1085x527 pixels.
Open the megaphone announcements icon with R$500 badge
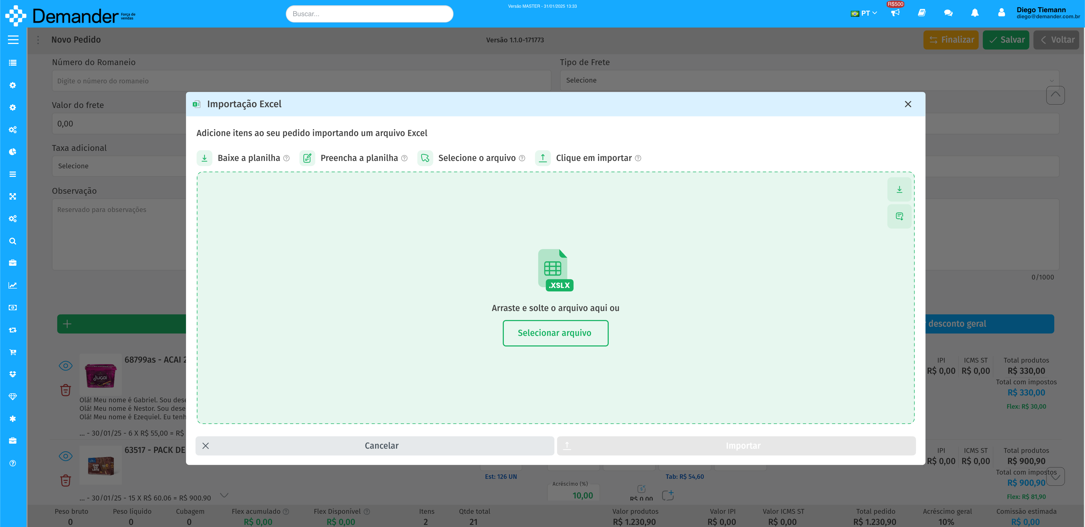point(895,13)
